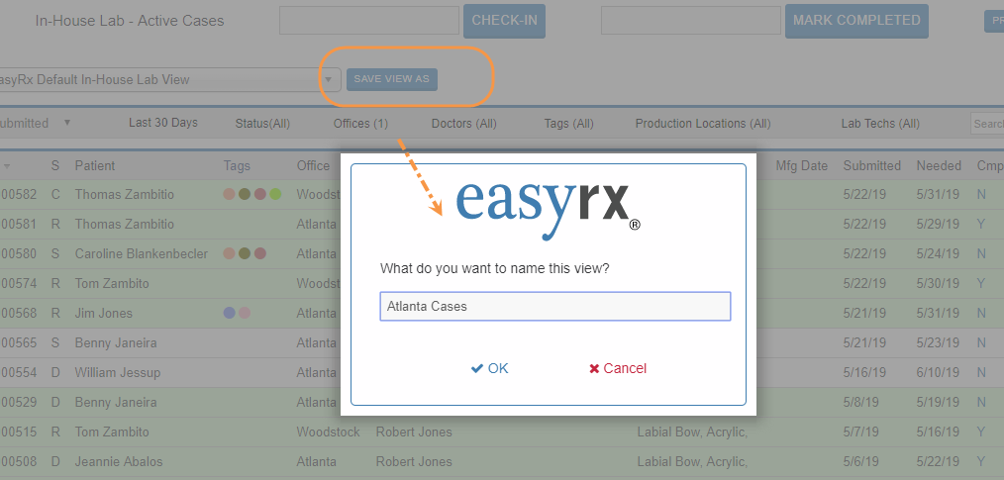This screenshot has height=480, width=1004.
Task: Open the Offices (1) filter
Action: [360, 124]
